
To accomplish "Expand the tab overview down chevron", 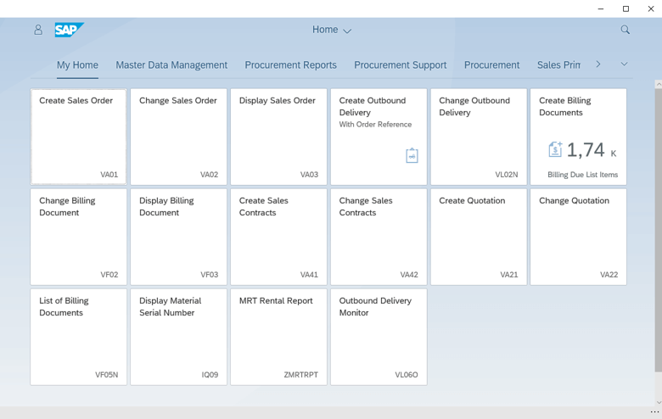I will point(624,64).
